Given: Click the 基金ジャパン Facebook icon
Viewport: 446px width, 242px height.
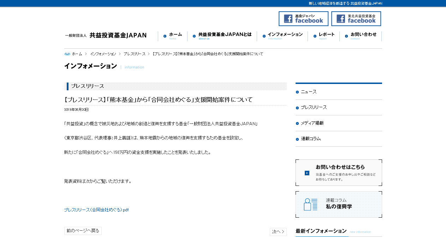Looking at the screenshot, I should (303, 18).
